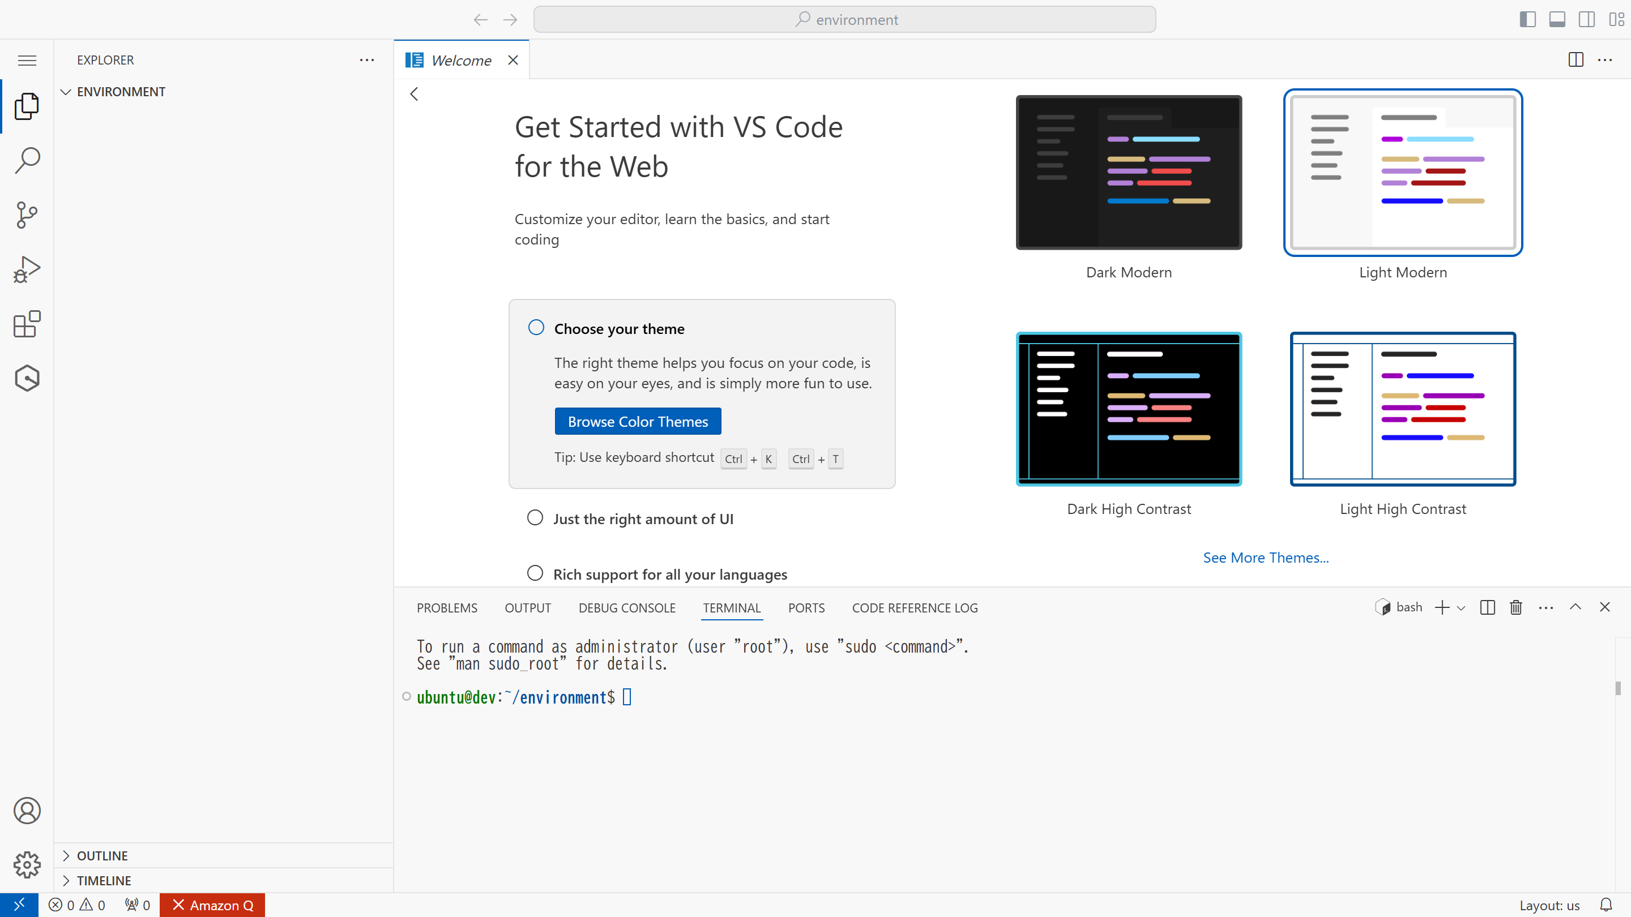The image size is (1631, 917).
Task: Open Manage settings gear
Action: click(x=27, y=864)
